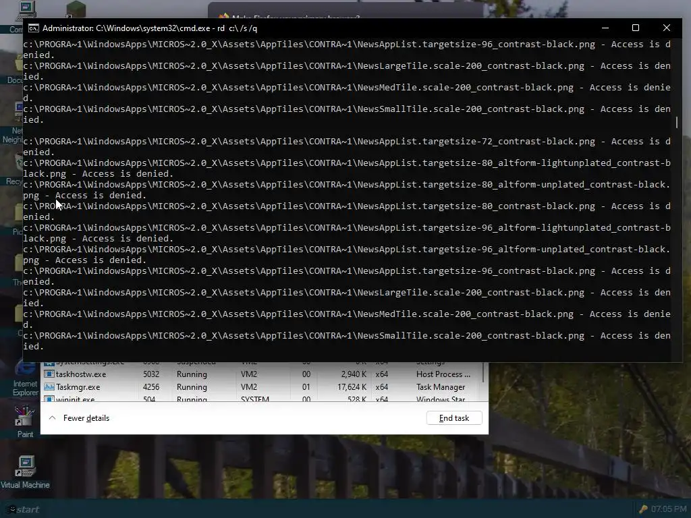The width and height of the screenshot is (691, 518).
Task: Click the targetsize-80_altform-unplated_contrast-black output line
Action: tap(347, 190)
